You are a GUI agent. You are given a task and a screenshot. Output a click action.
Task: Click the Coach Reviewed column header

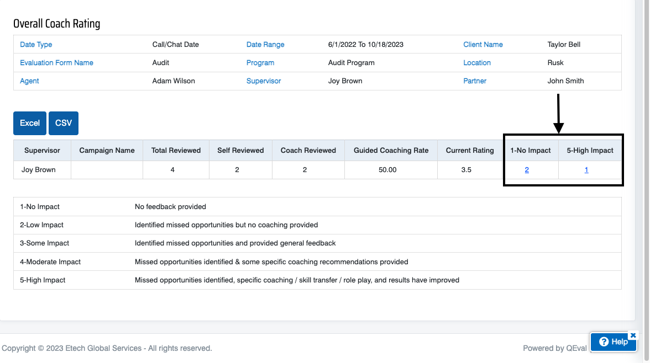coord(308,150)
